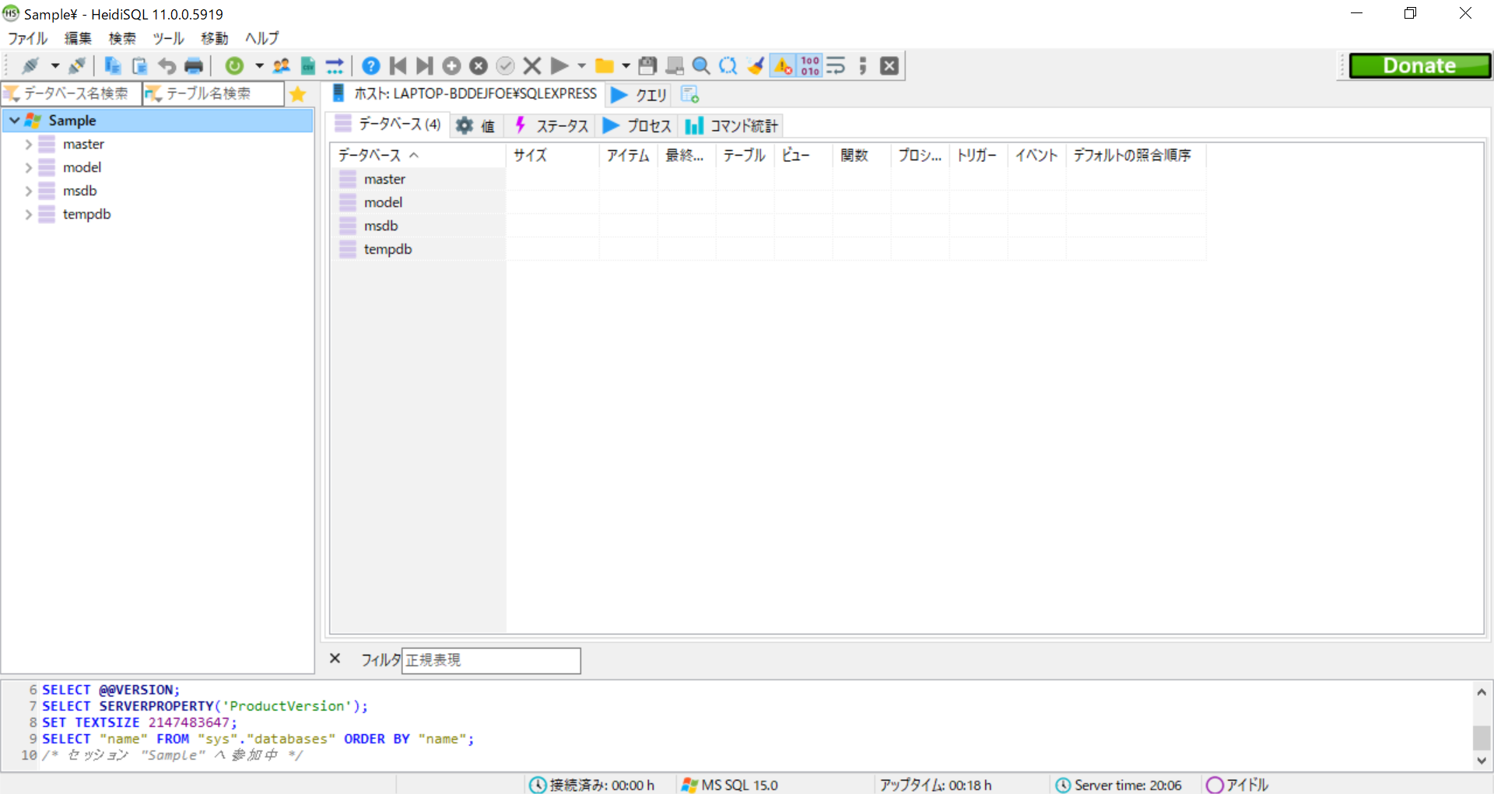This screenshot has height=794, width=1494.
Task: Open the Load SQL file dropdown arrow
Action: click(626, 66)
